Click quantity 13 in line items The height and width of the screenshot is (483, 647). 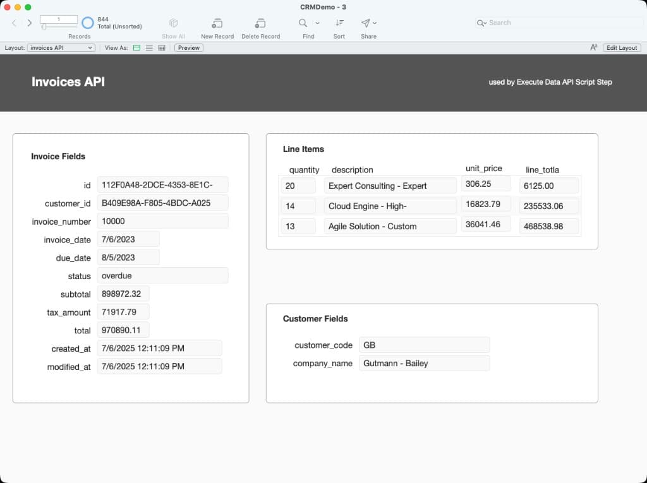click(298, 226)
